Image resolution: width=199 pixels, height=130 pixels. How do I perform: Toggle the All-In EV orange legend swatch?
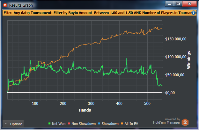[x=122, y=124]
